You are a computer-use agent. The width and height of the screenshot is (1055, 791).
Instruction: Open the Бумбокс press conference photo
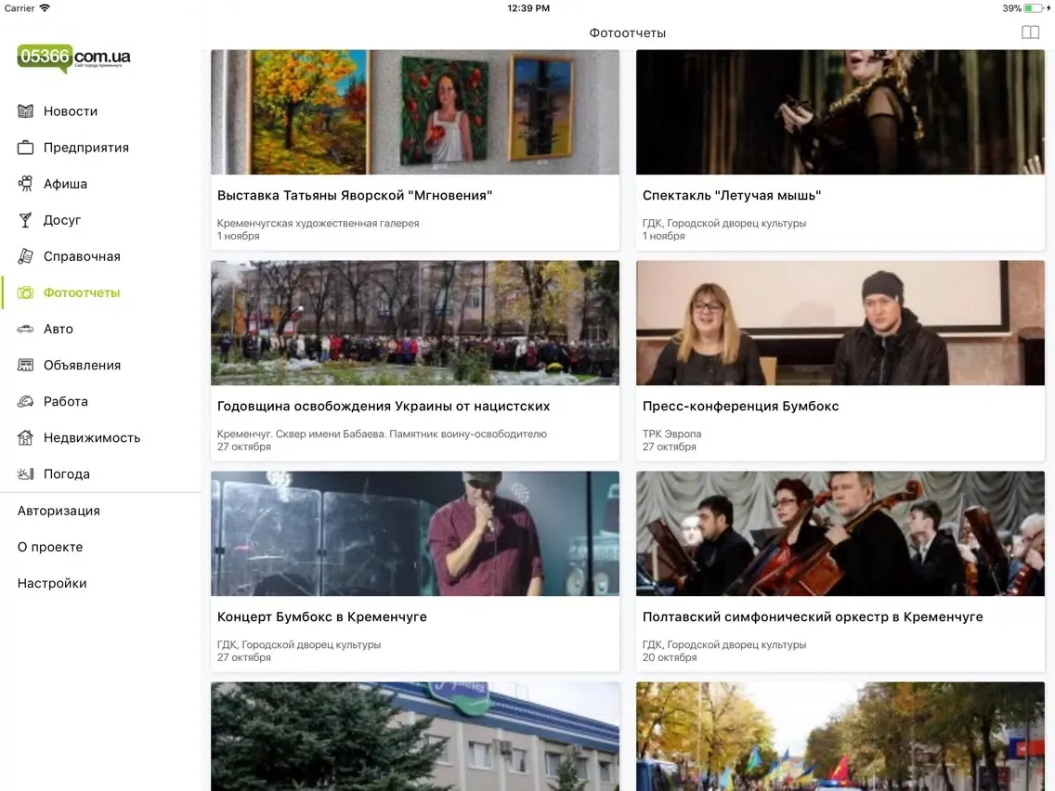840,323
